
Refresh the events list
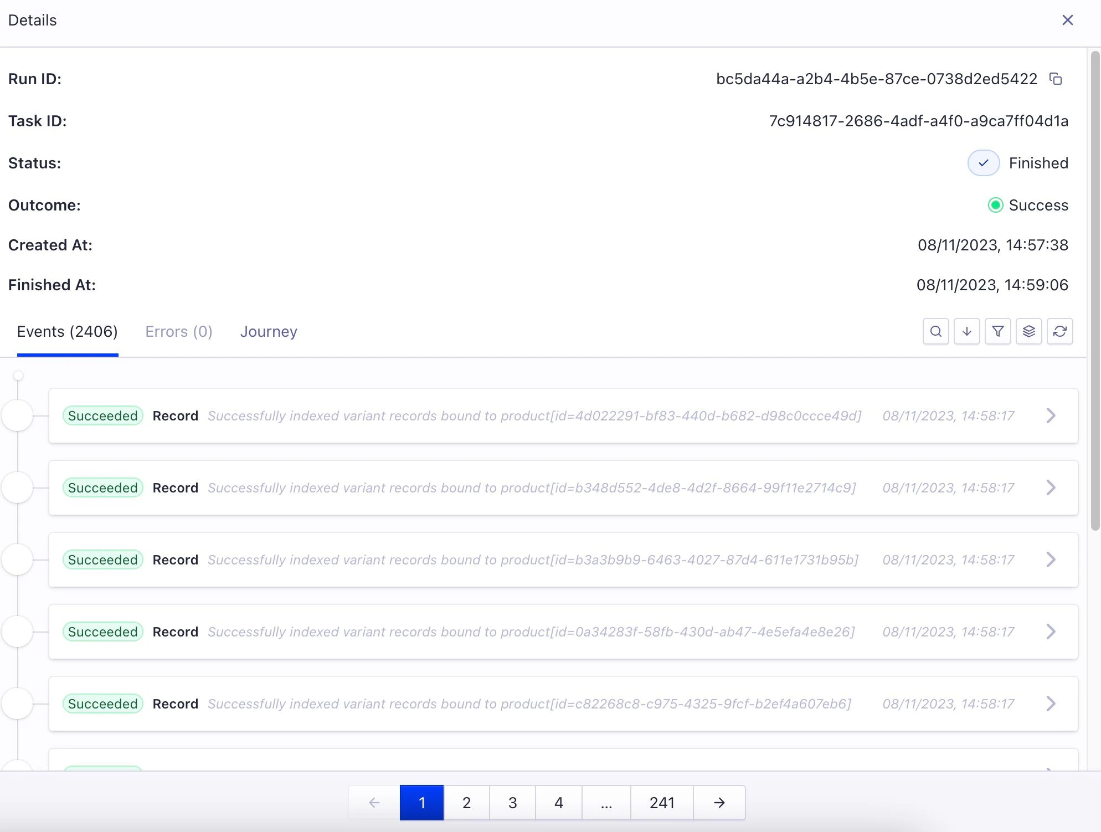coord(1059,331)
